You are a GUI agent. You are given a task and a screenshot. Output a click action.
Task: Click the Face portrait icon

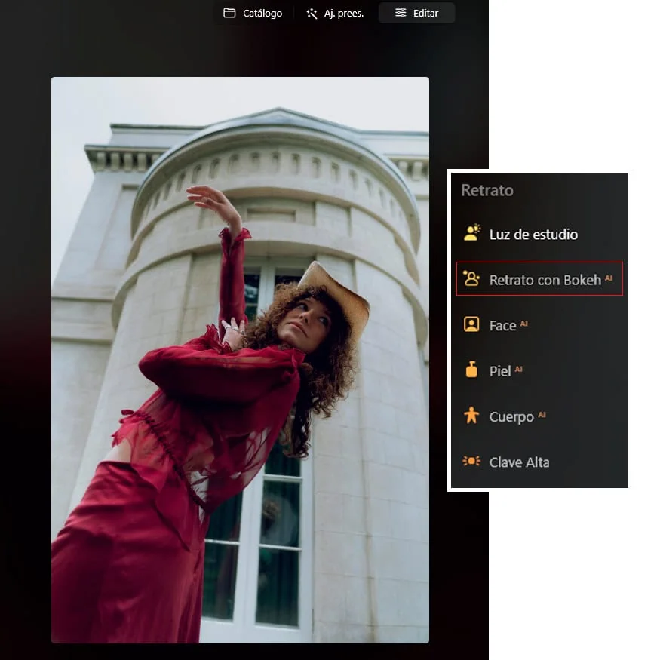(471, 324)
